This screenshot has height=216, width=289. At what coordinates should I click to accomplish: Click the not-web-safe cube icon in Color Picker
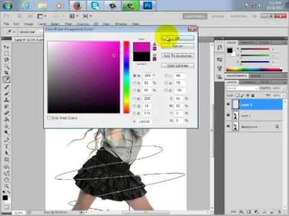155,55
